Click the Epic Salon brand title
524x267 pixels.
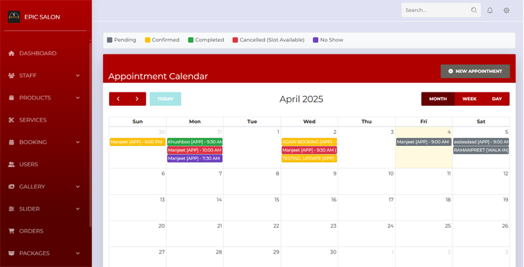tap(42, 17)
